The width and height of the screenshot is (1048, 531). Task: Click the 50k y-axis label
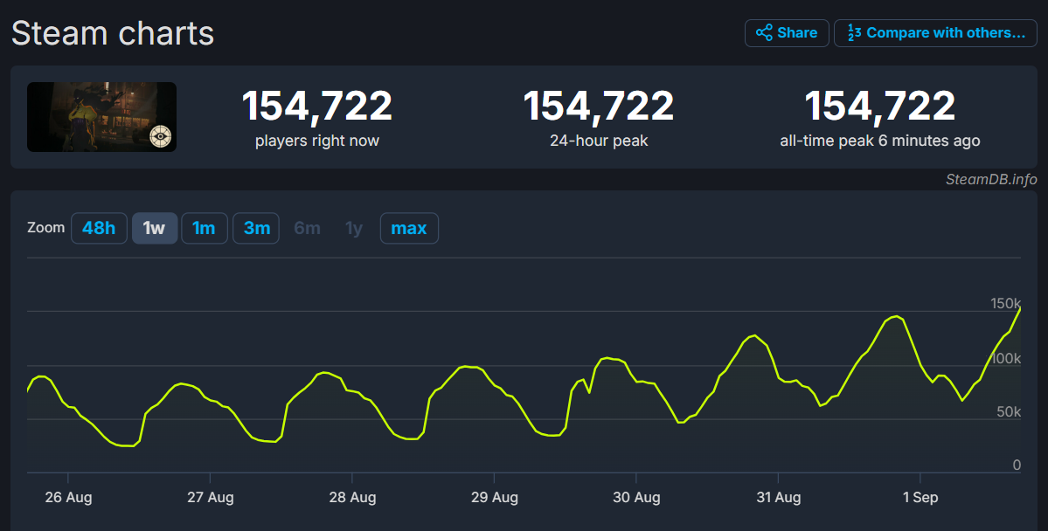(1009, 412)
